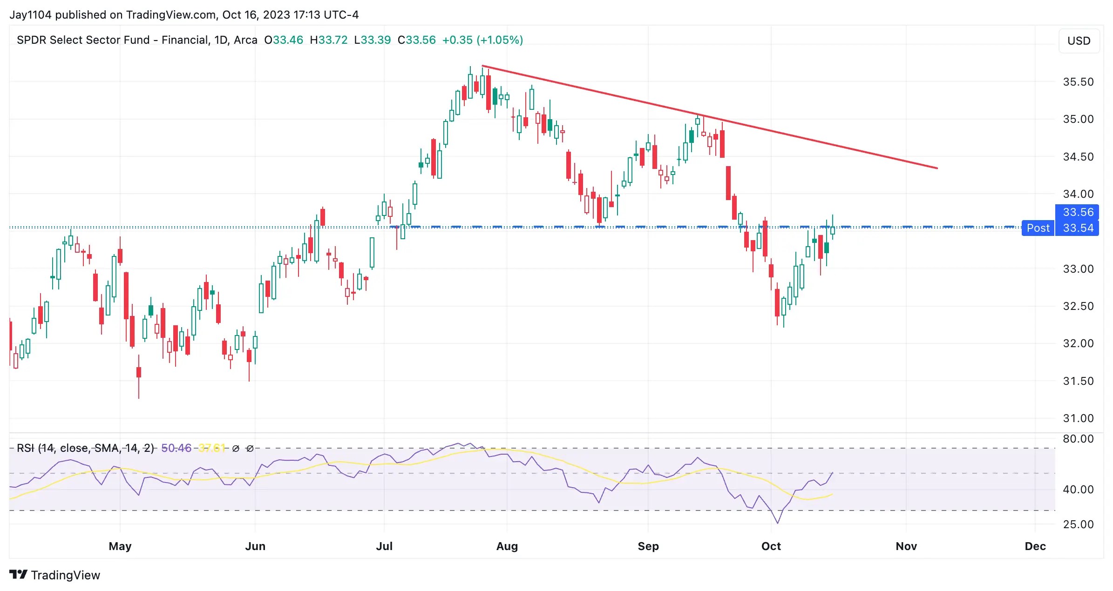
Task: Click the USD currency button
Action: 1079,41
